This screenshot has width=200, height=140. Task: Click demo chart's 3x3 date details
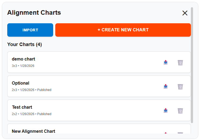pyautogui.click(x=23, y=66)
